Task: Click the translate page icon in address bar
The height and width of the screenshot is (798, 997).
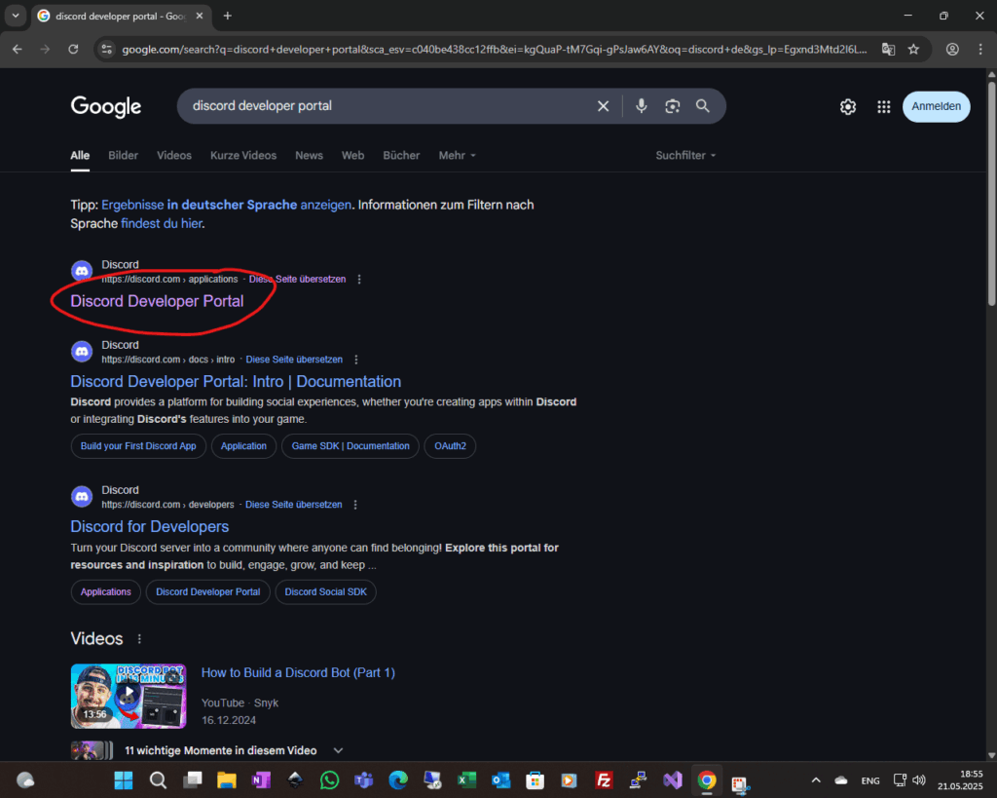Action: click(888, 49)
